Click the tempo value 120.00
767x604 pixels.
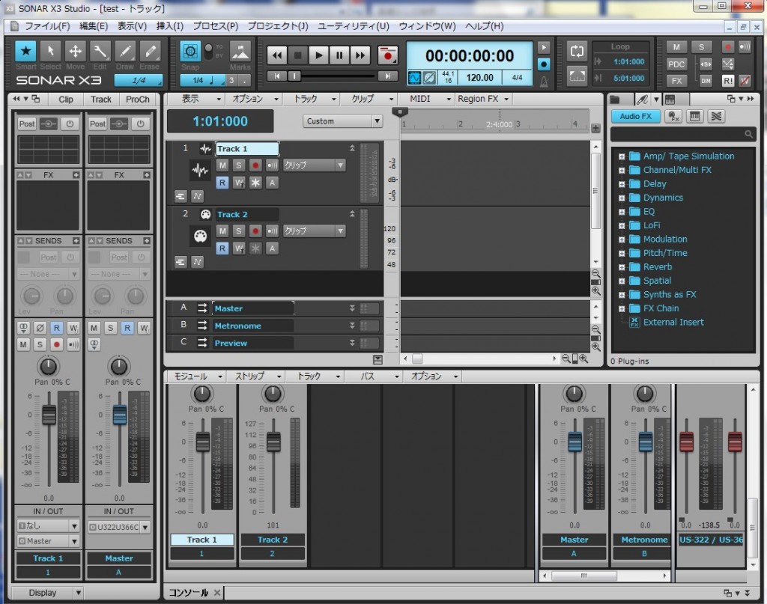tap(479, 77)
